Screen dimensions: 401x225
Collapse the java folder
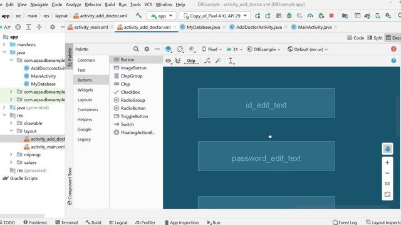(x=4, y=52)
